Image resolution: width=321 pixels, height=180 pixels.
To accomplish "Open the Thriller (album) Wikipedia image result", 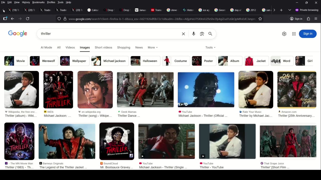I will pyautogui.click(x=22, y=90).
